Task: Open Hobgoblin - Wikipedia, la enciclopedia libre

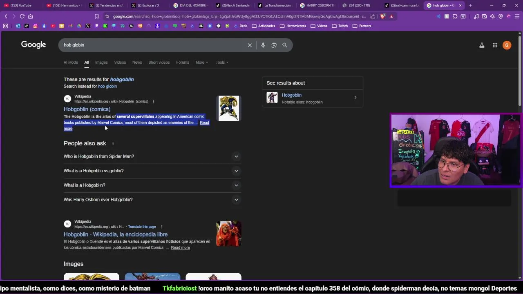Action: [x=116, y=235]
